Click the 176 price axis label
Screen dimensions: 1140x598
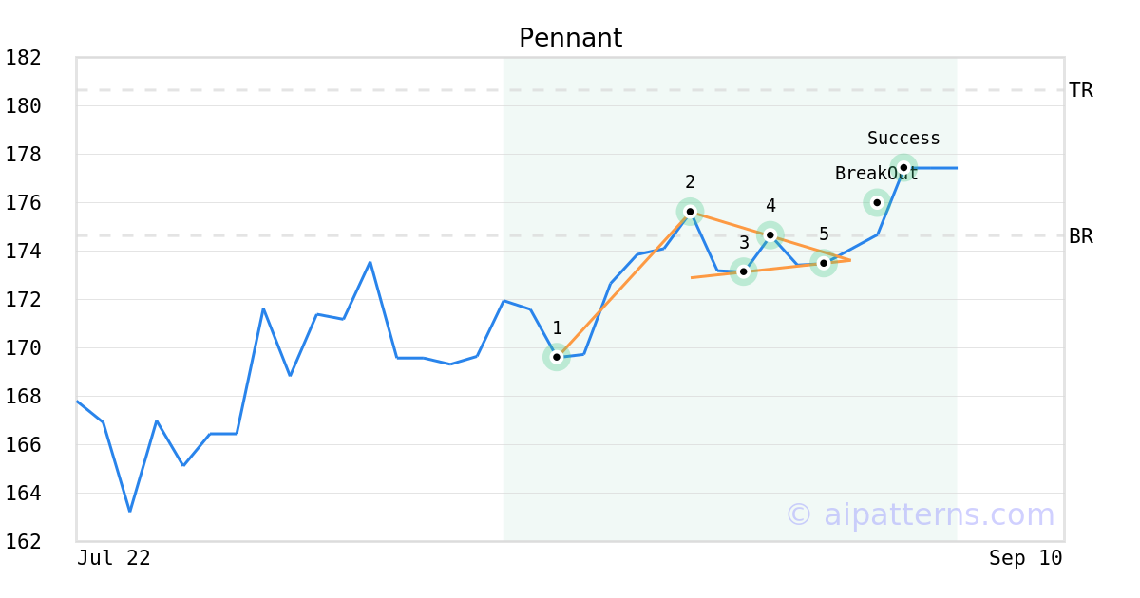pos(24,203)
